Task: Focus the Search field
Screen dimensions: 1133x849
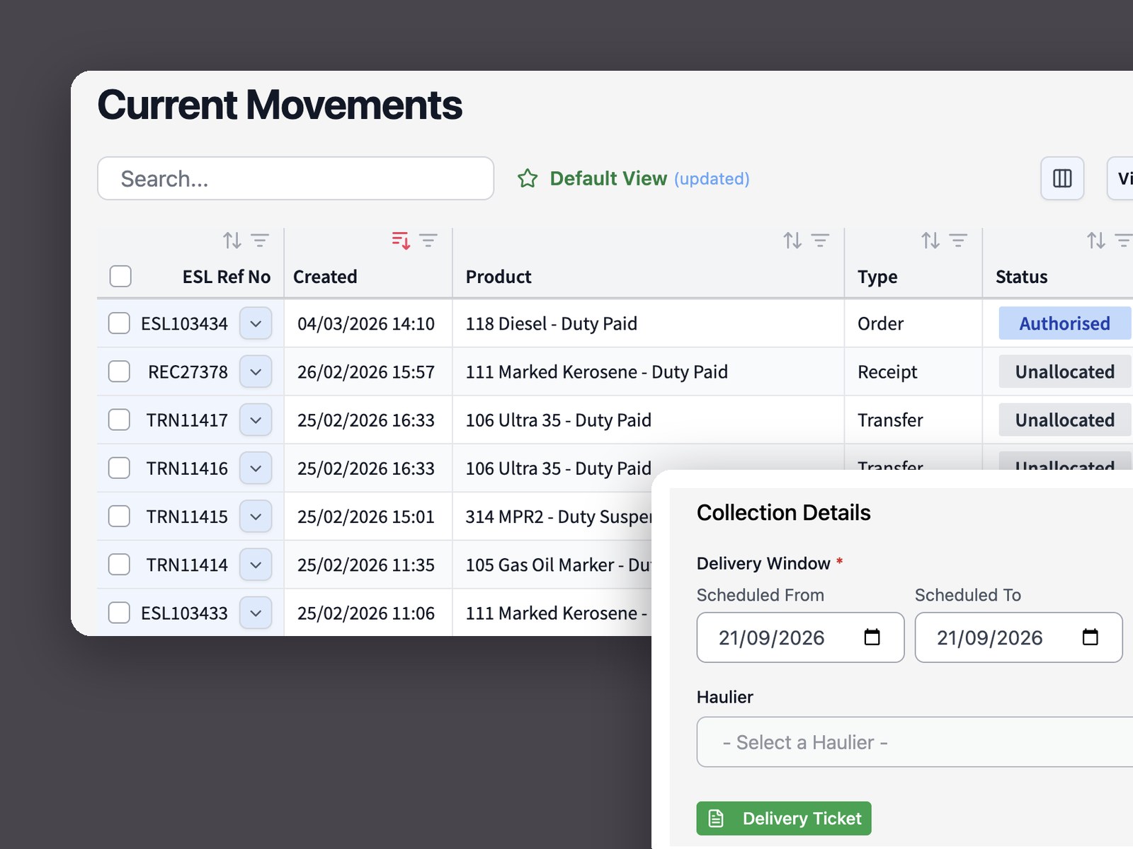Action: pos(295,178)
